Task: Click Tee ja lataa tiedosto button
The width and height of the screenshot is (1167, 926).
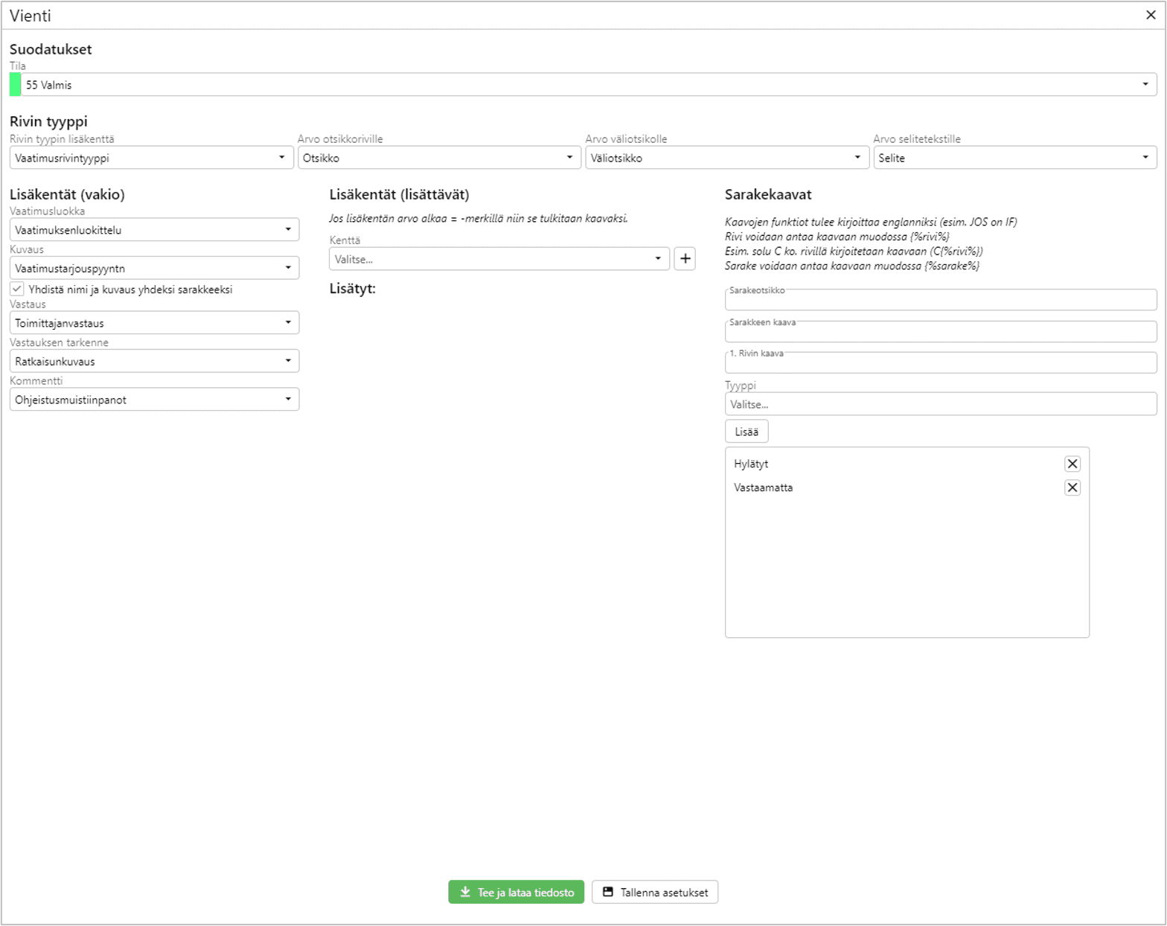Action: [x=516, y=892]
